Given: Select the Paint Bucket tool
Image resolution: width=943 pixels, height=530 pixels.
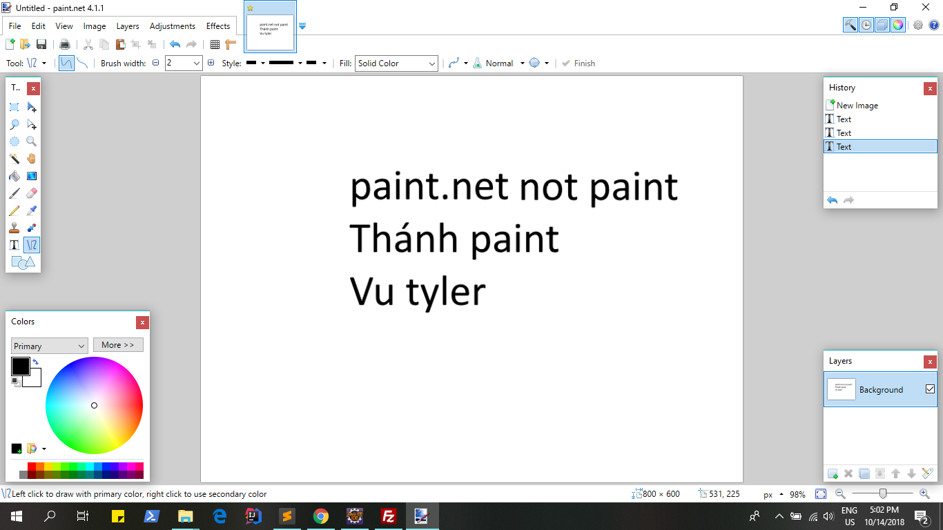Looking at the screenshot, I should [14, 176].
